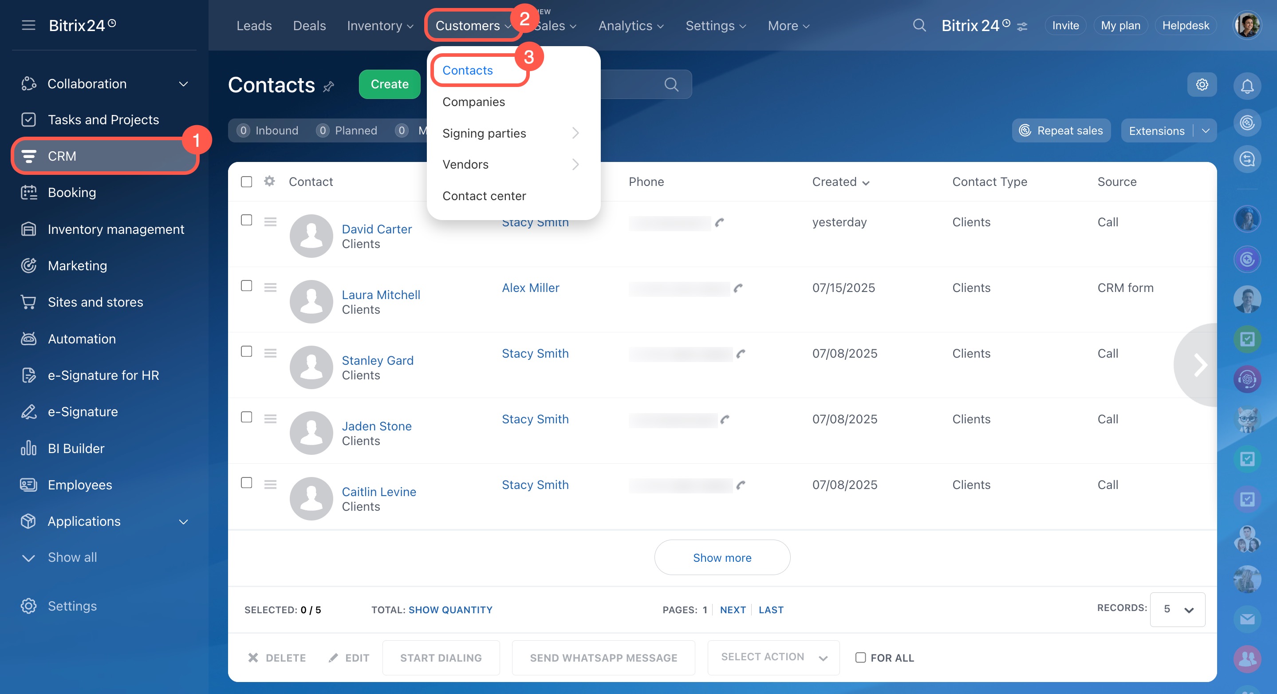Open Laura Mitchell contact link
The image size is (1277, 694).
pyautogui.click(x=381, y=295)
